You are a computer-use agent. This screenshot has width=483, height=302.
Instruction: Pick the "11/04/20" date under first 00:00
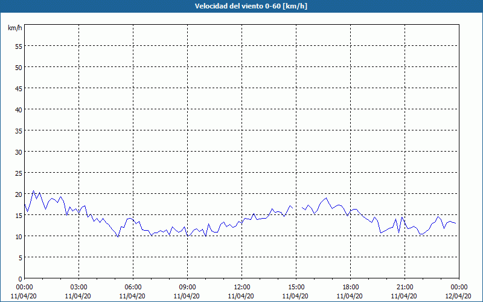pos(24,296)
